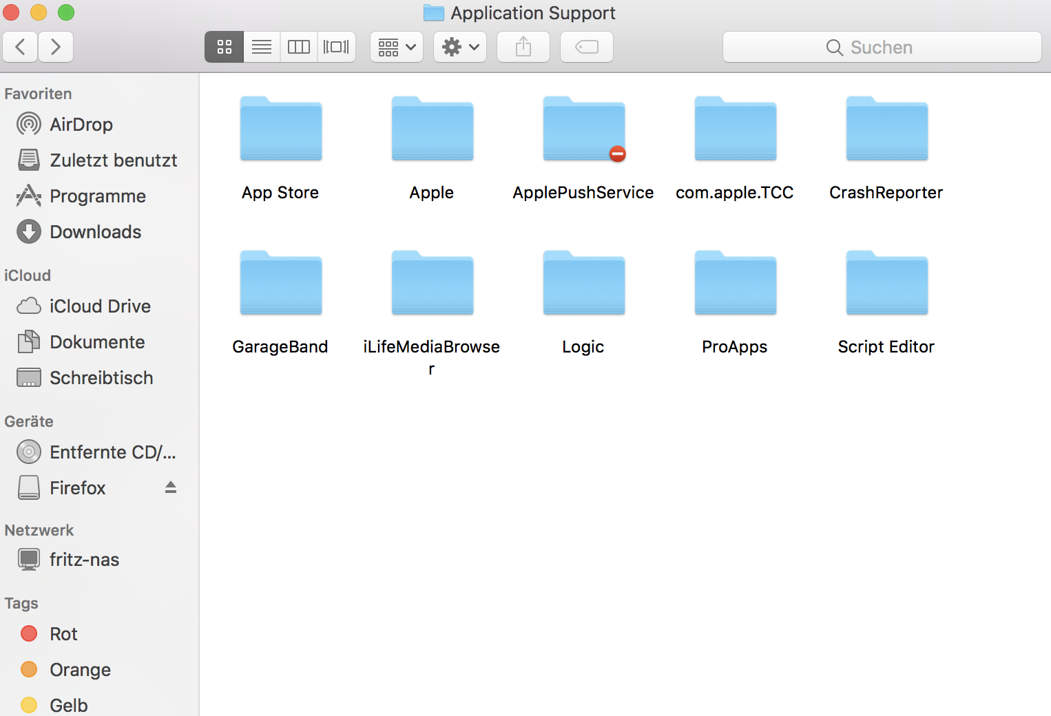
Task: Close the Finder window
Action: point(11,12)
